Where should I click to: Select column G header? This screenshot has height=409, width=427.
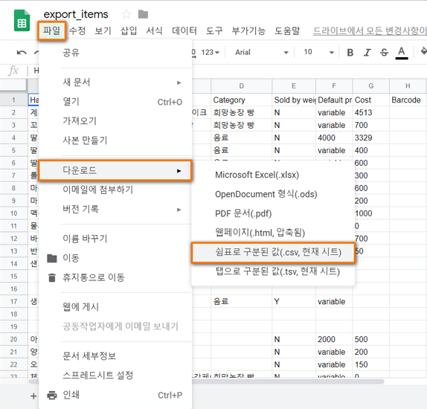(x=371, y=86)
